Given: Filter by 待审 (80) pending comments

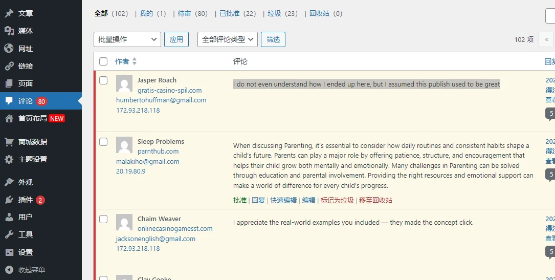Looking at the screenshot, I should [192, 13].
